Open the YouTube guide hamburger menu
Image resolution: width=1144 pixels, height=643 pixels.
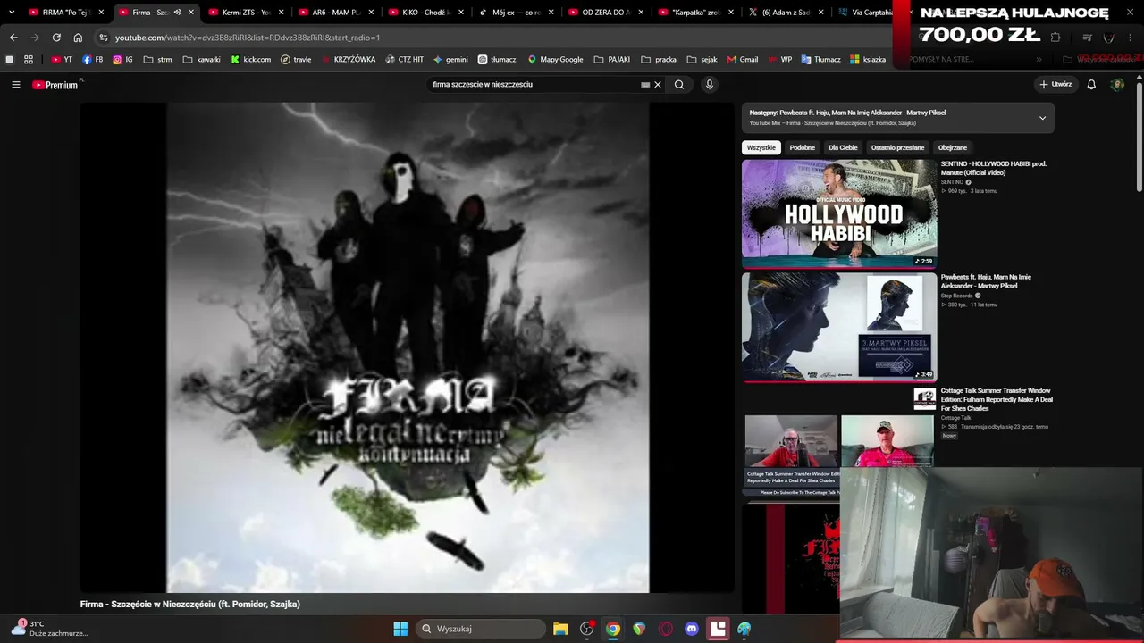coord(15,85)
